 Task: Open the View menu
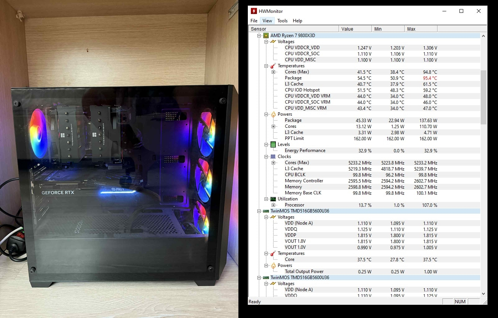pos(267,21)
